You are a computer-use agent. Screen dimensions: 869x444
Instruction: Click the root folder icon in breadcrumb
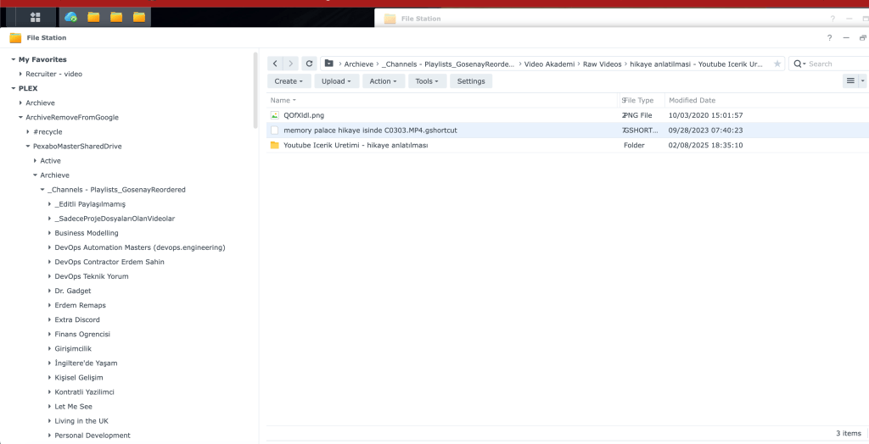click(x=328, y=64)
